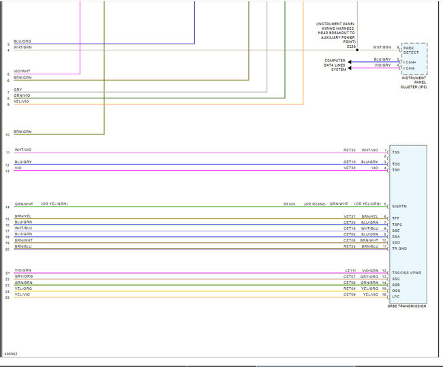Select circuit code RET33
This screenshot has height=367, width=443.
click(x=350, y=150)
